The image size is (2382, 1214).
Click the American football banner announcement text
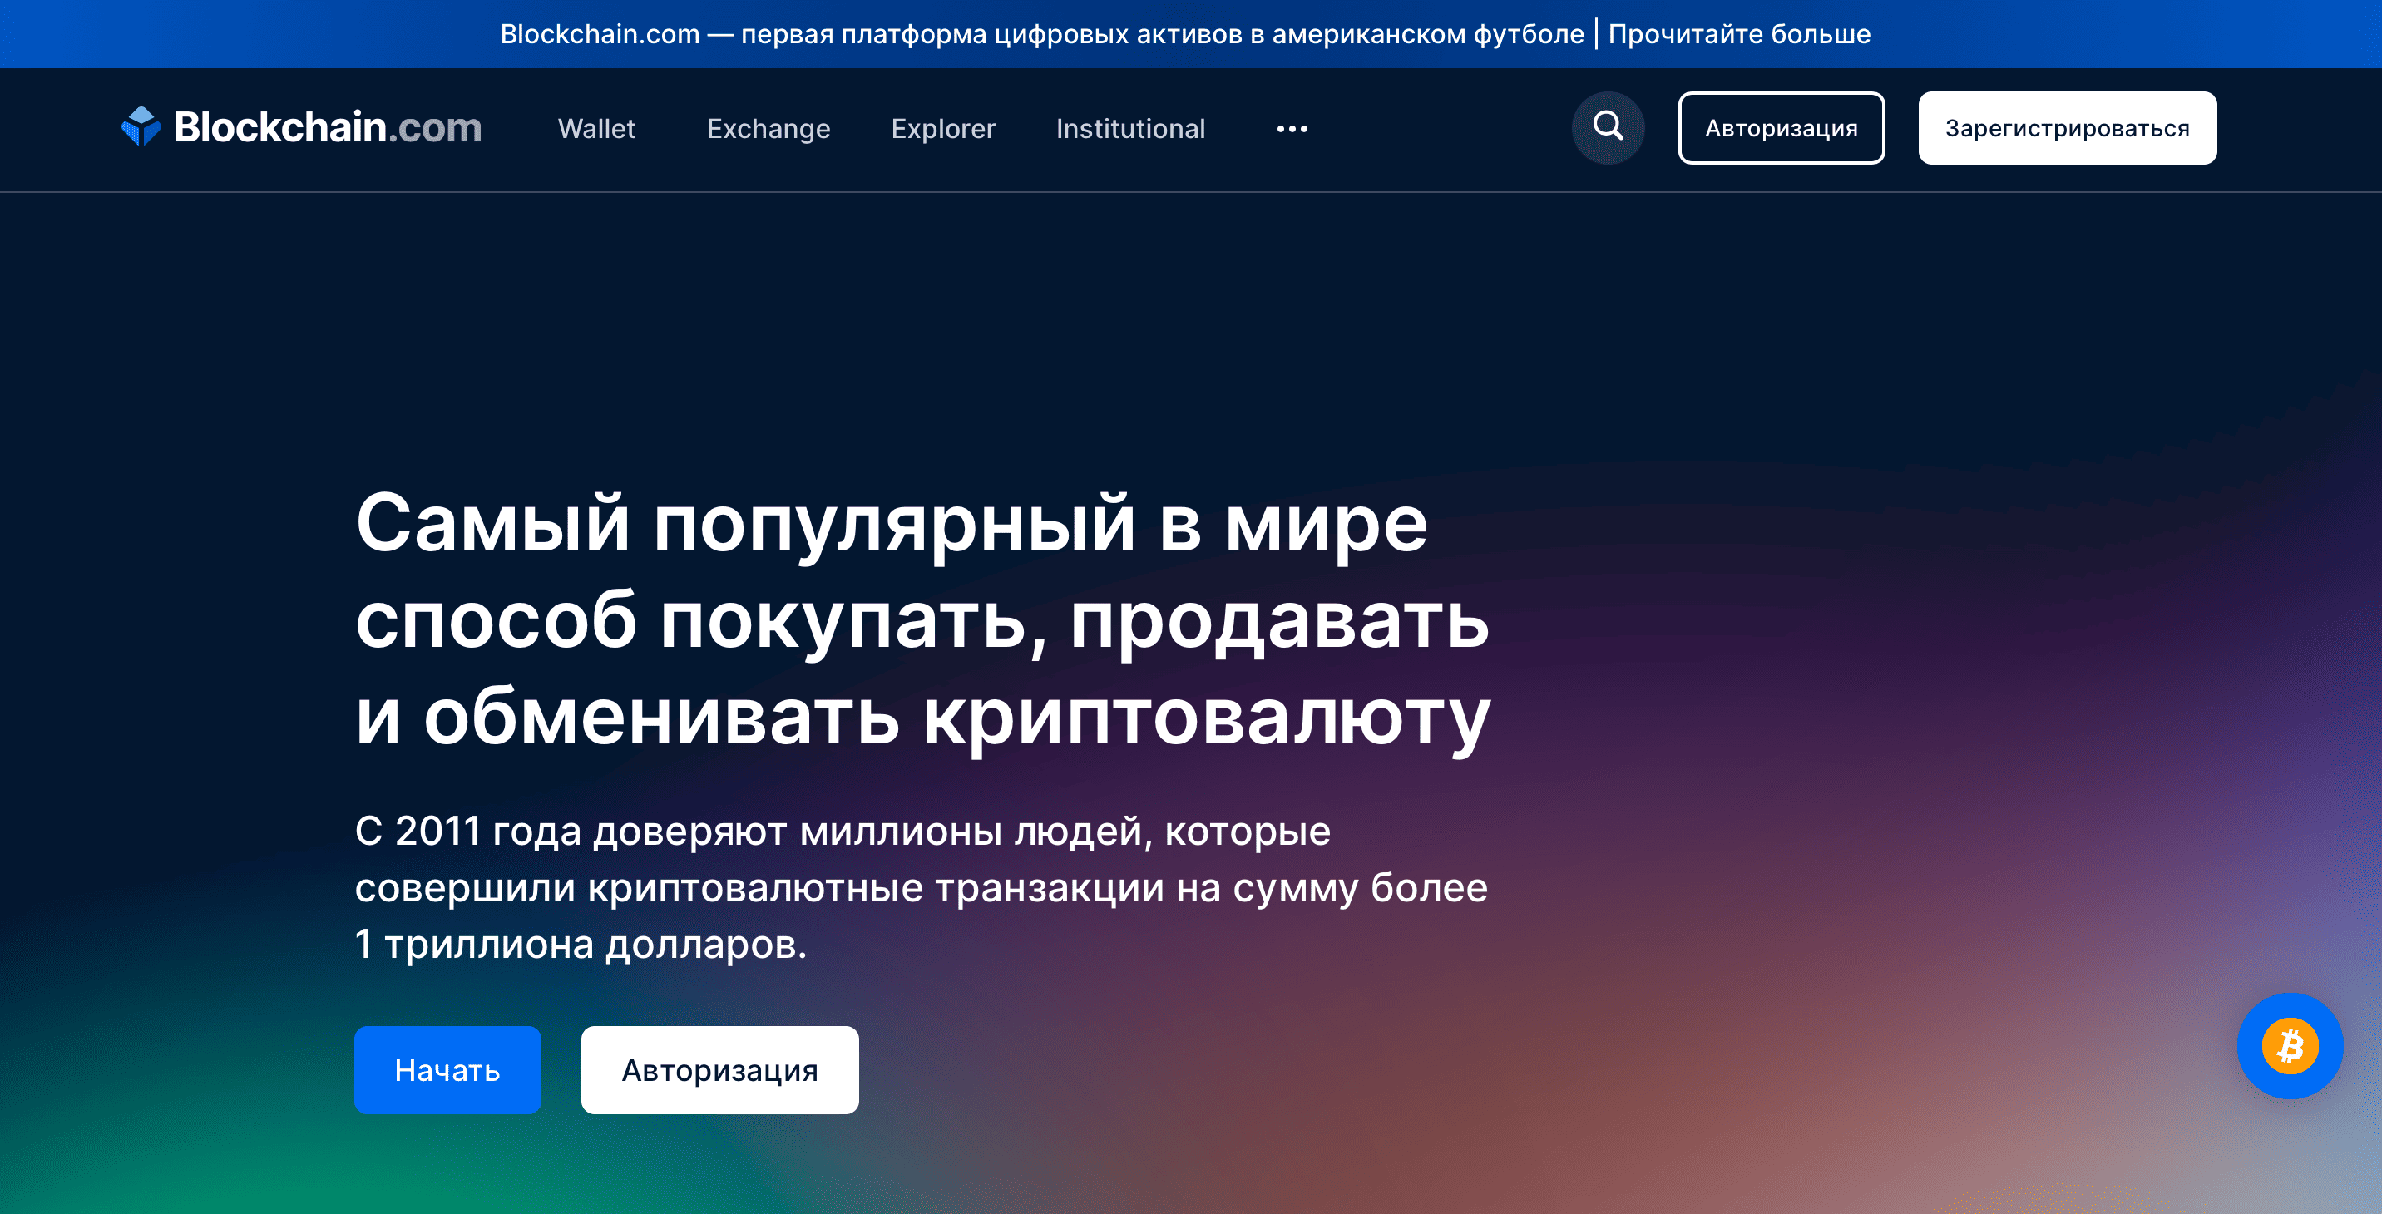[x=1041, y=34]
